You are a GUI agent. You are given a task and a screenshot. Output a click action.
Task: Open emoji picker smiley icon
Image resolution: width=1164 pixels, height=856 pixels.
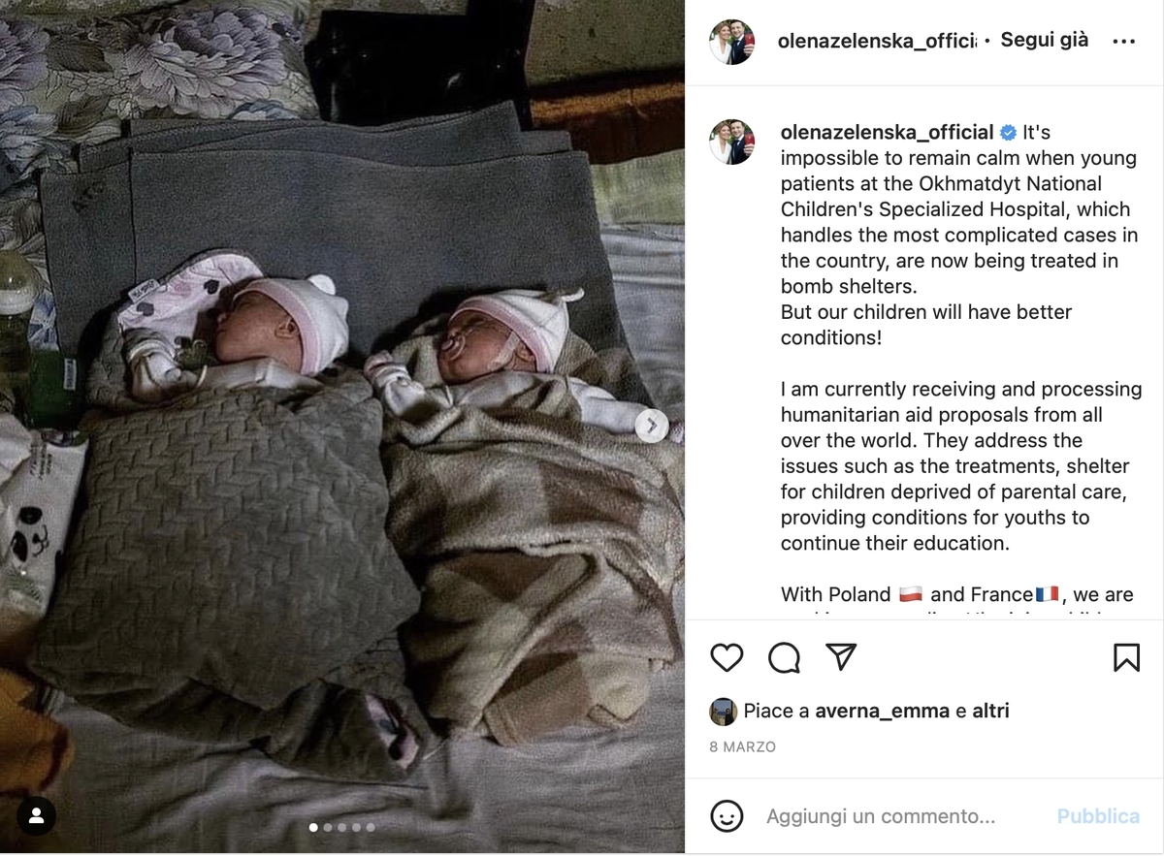coord(727,815)
